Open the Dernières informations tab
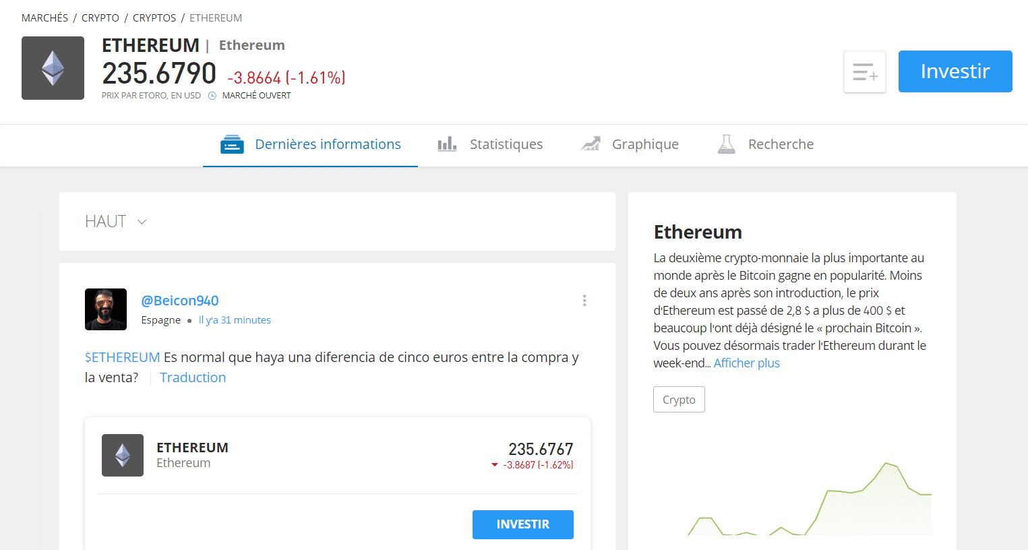 (311, 144)
